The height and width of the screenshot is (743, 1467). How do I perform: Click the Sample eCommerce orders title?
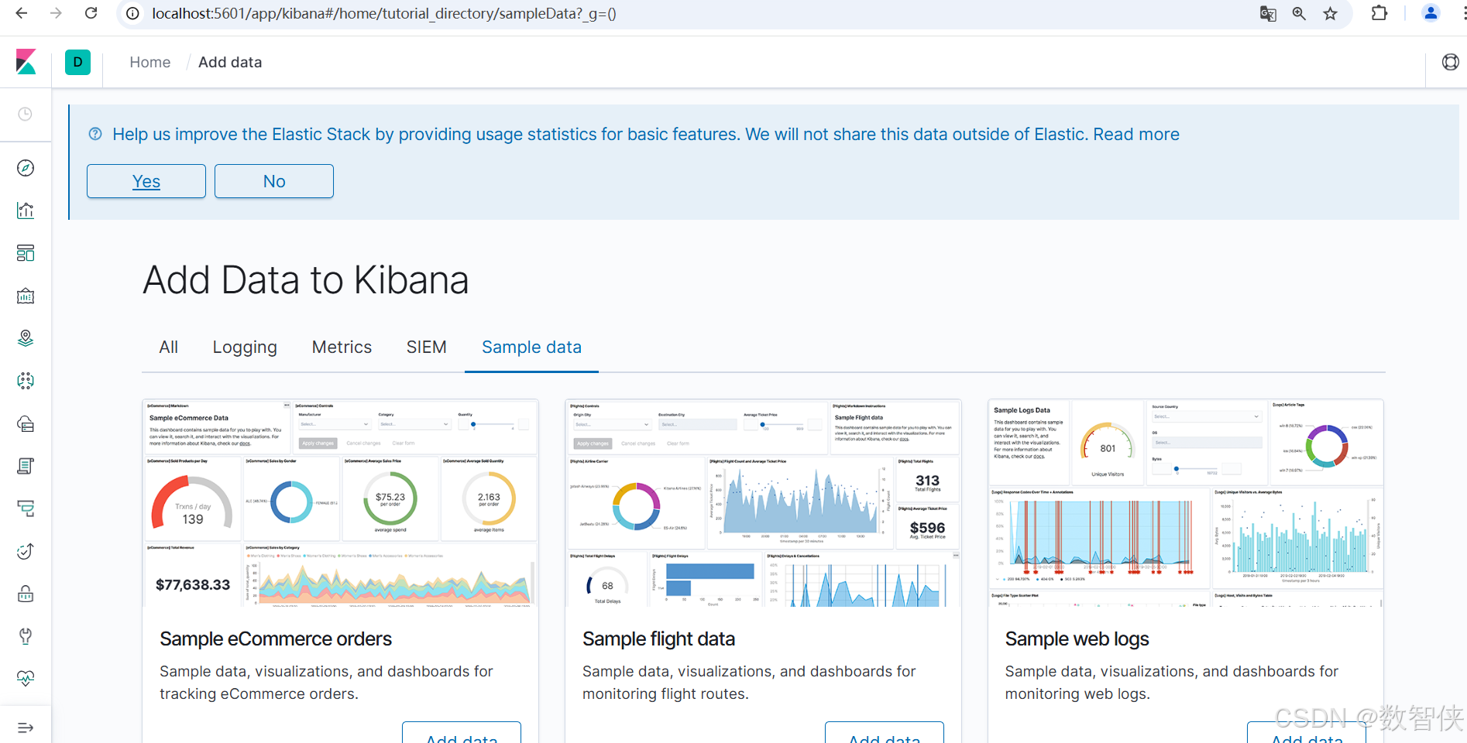point(276,639)
